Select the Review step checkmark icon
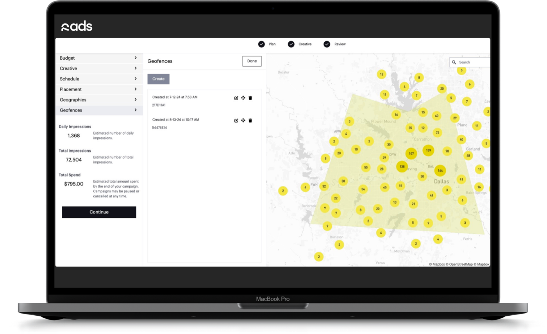 (327, 44)
